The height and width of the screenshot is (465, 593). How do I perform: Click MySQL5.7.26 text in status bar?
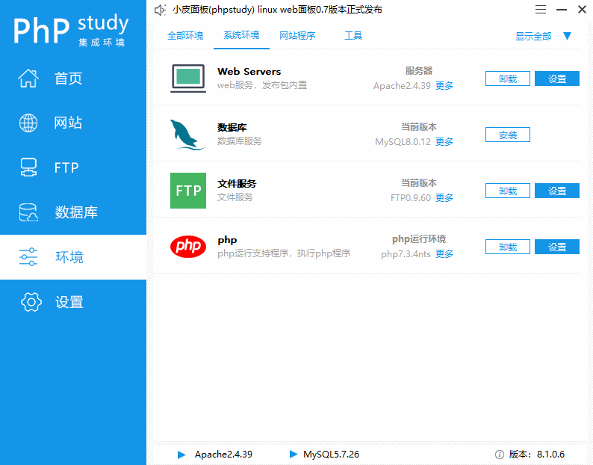(x=332, y=455)
